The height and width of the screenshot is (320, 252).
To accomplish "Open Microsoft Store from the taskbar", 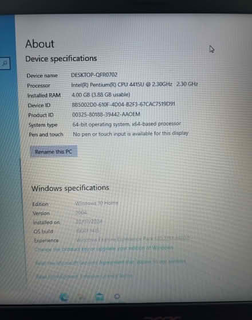I will 100,296.
